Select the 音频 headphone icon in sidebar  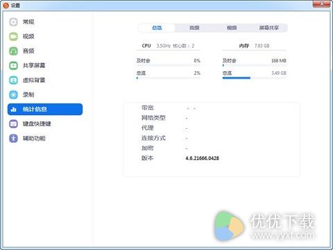coord(13,51)
